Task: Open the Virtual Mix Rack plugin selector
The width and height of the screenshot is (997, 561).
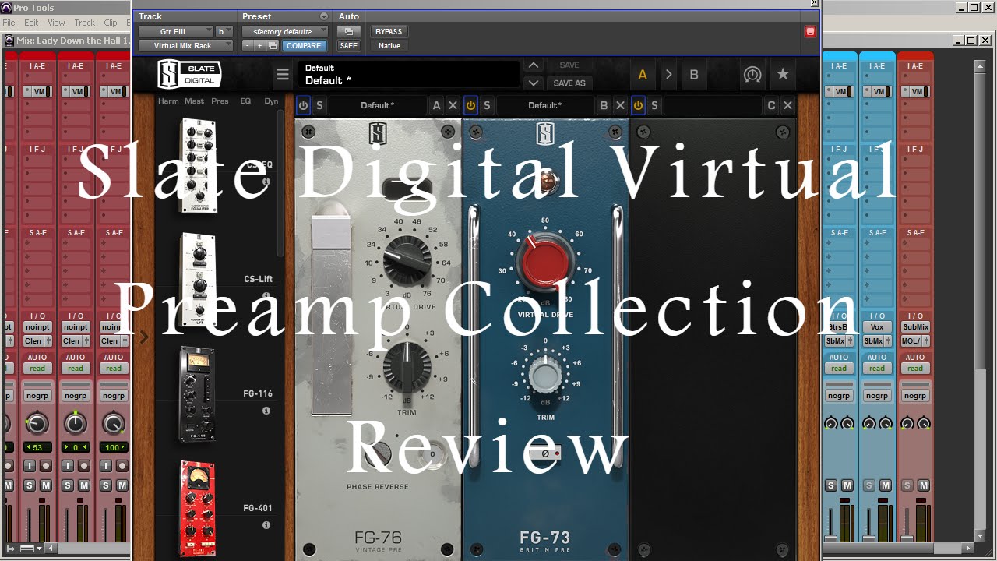Action: click(185, 46)
